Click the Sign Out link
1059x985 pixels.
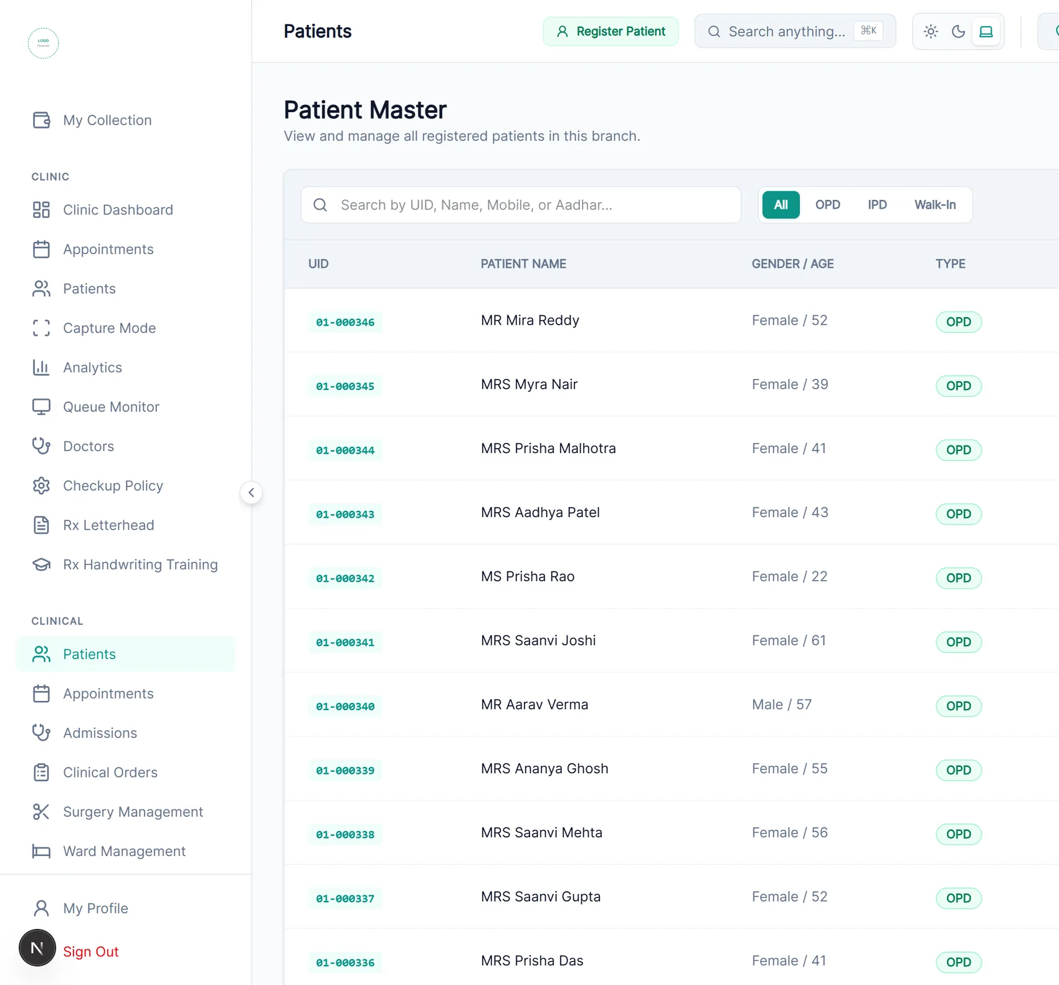click(91, 951)
